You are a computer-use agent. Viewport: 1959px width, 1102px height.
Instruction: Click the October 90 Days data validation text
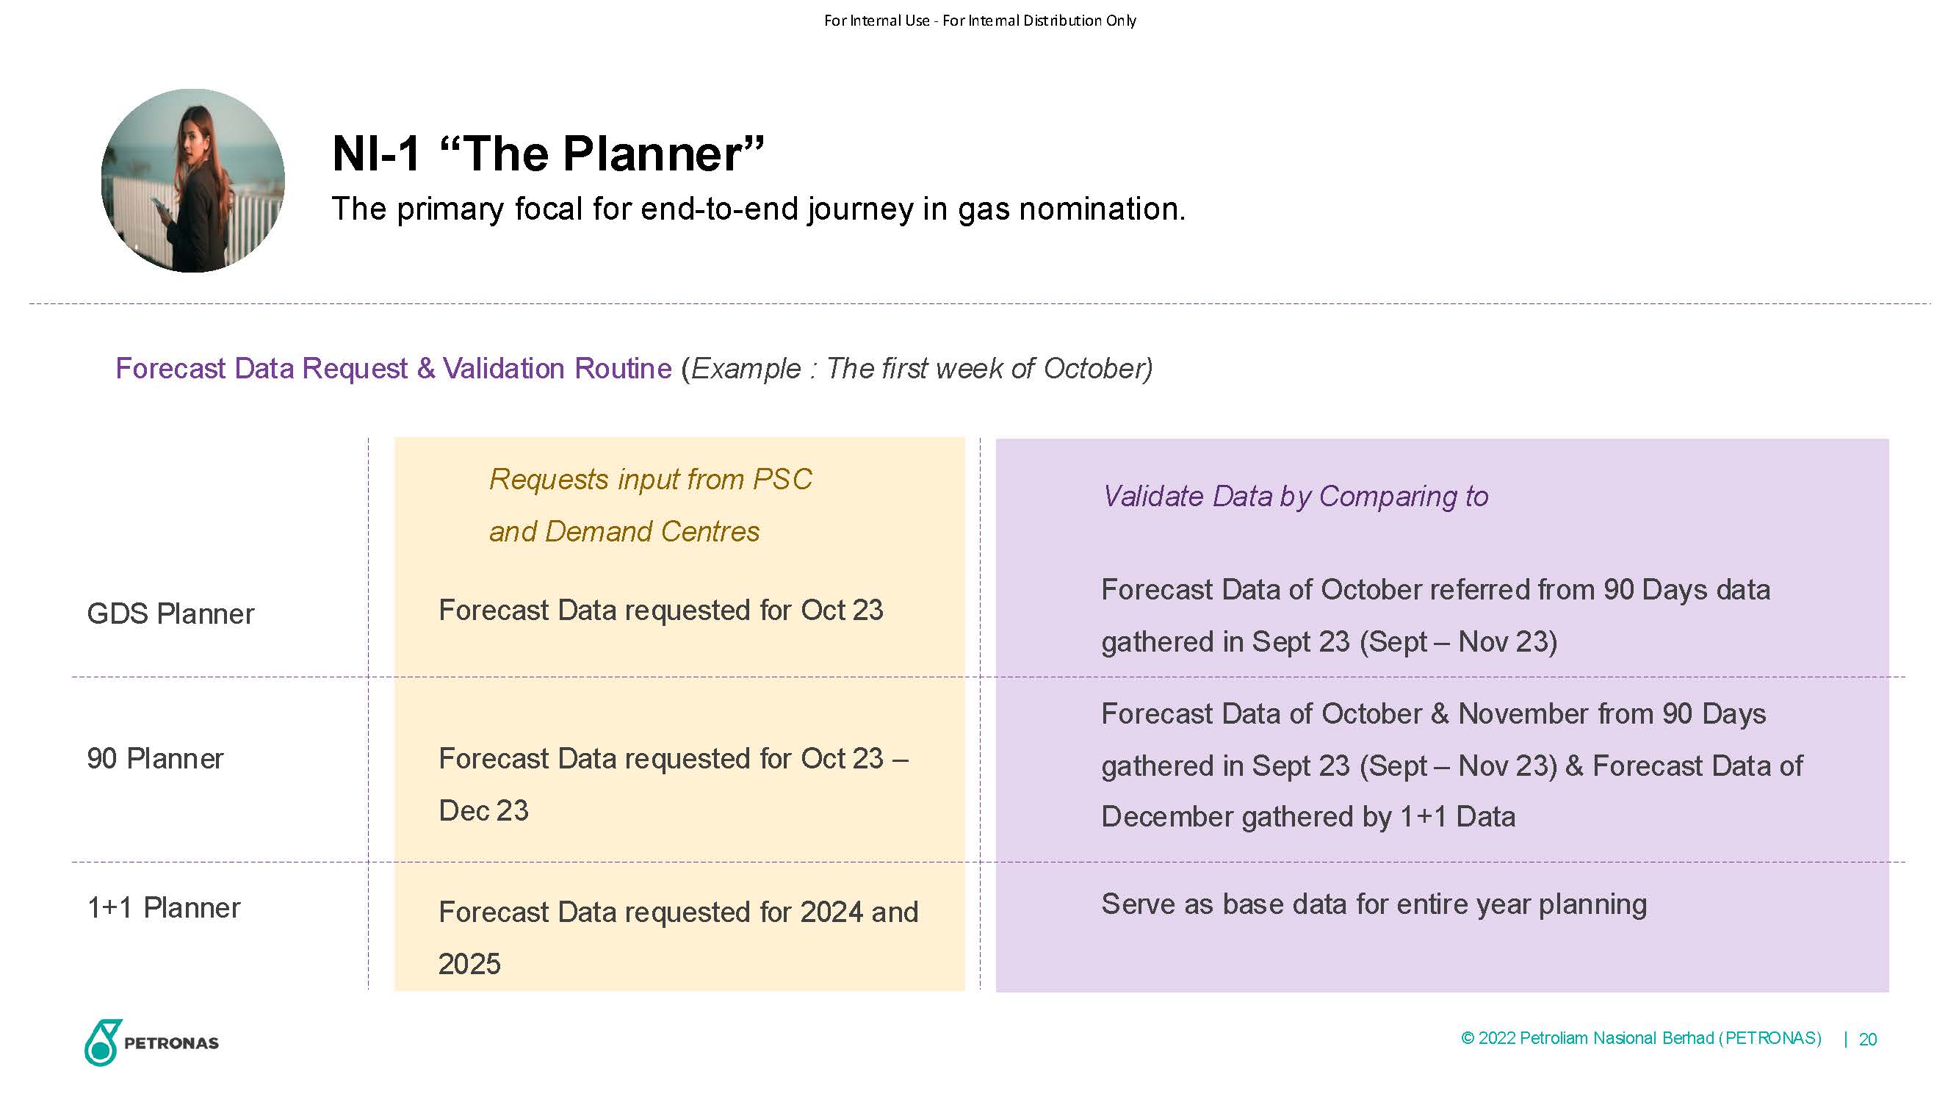pos(1436,615)
